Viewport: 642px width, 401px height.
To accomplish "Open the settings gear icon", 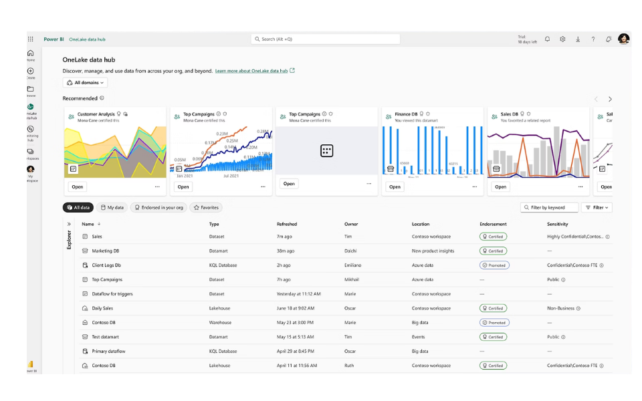I will point(562,39).
